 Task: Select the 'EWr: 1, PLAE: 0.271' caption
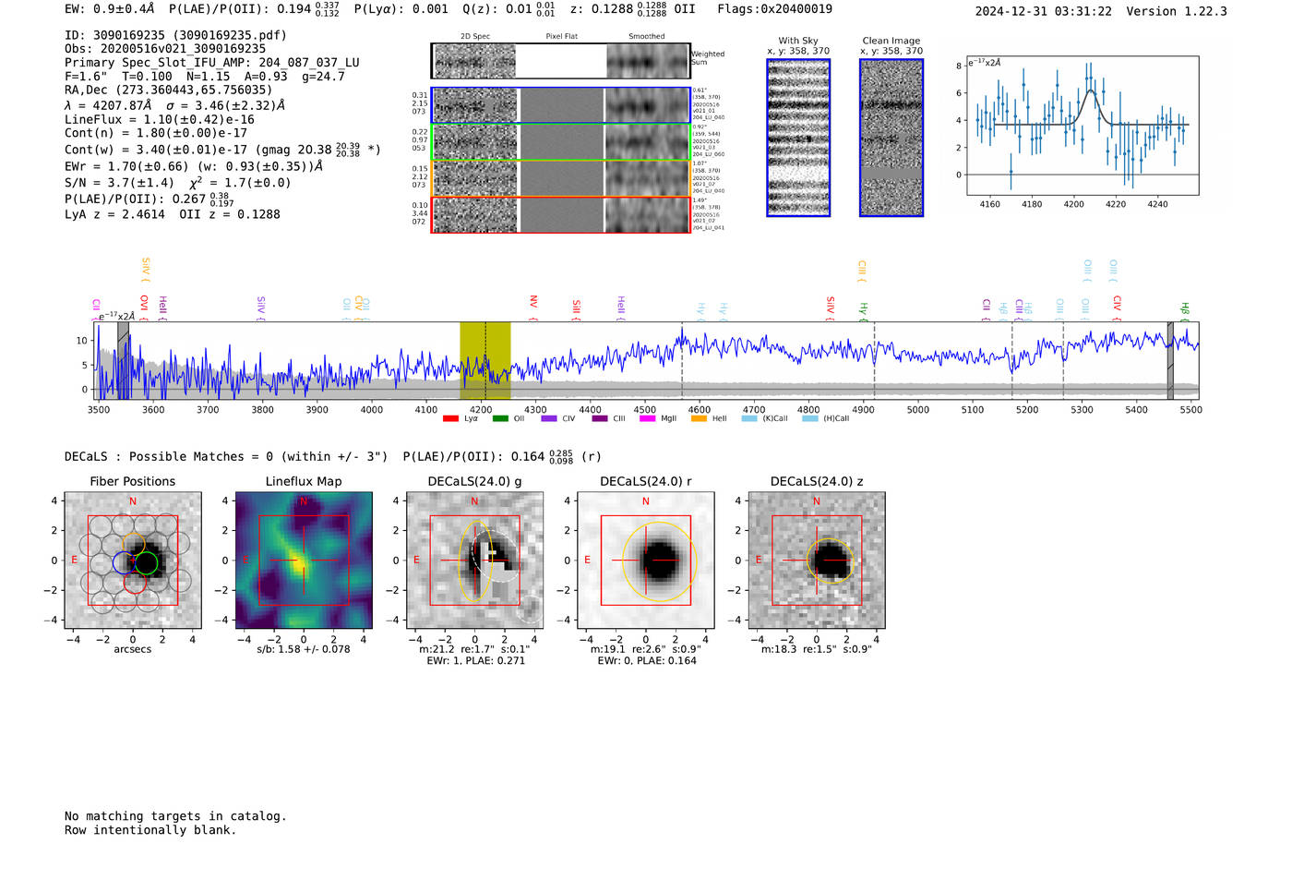(475, 660)
